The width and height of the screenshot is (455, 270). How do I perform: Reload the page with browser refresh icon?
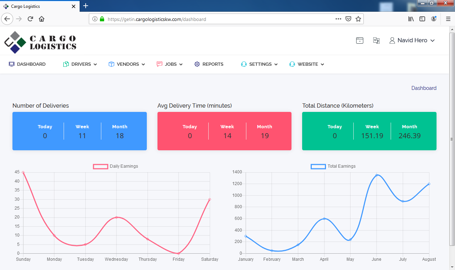click(x=31, y=19)
